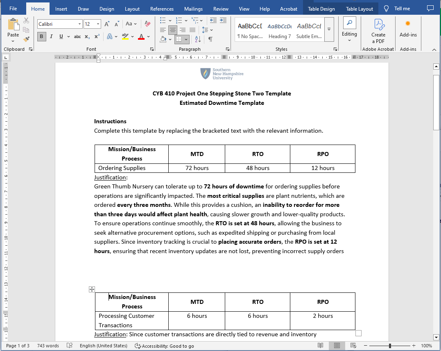Switch to the Insert tab
441x351 pixels.
tap(61, 9)
